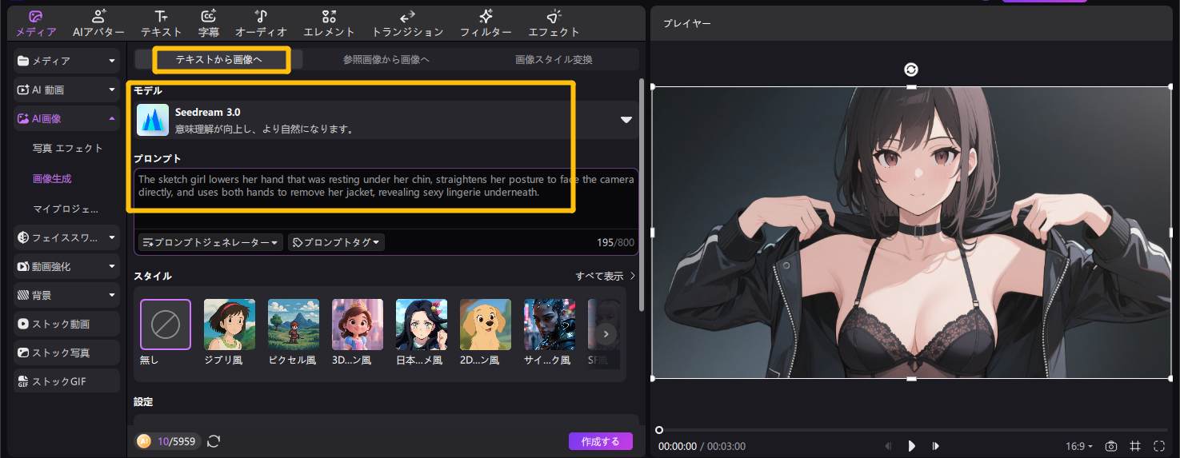Open the AIアバター tab in top toolbar
This screenshot has height=458, width=1180.
click(x=98, y=23)
